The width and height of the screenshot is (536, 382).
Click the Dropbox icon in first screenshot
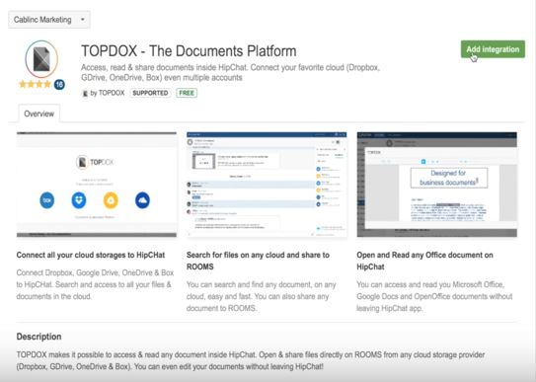coord(79,200)
